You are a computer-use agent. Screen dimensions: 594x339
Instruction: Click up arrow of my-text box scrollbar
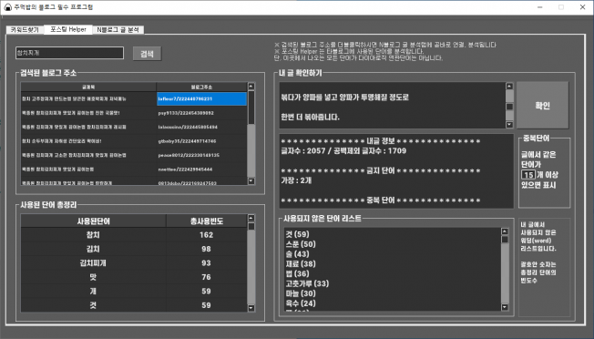pos(509,87)
